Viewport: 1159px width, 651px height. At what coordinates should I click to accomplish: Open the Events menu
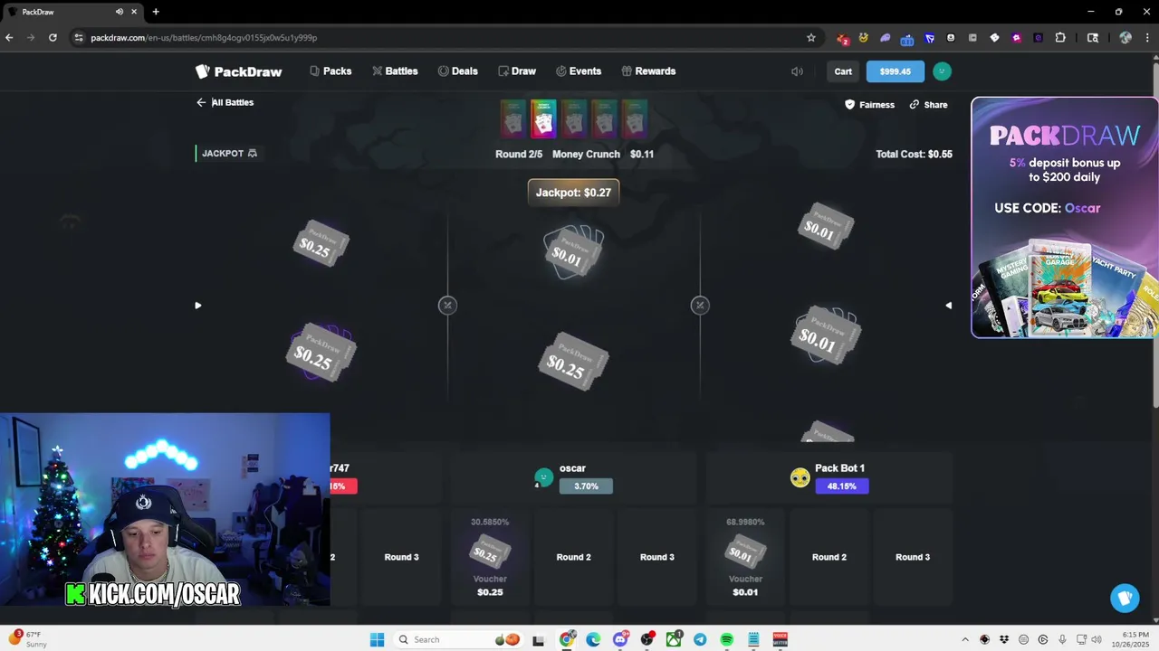pos(579,71)
